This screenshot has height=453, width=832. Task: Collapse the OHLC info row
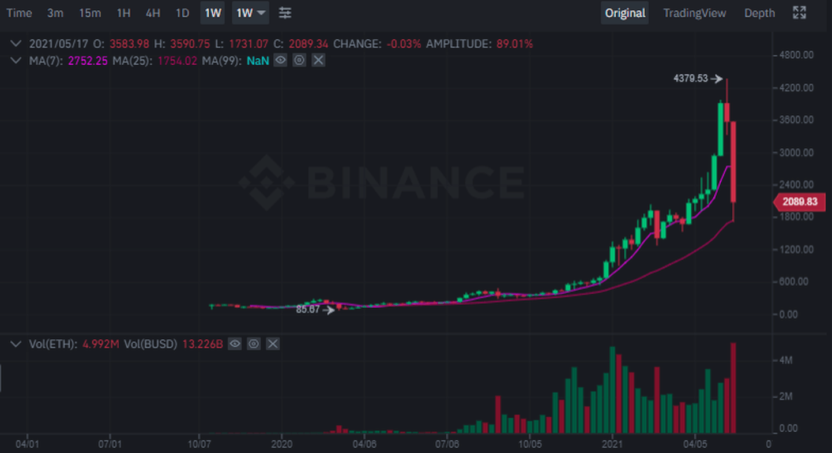[x=17, y=44]
